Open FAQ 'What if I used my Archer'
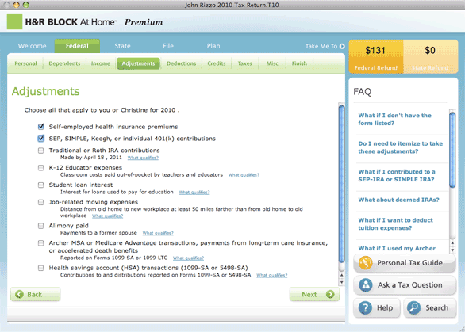465x332 pixels. (397, 249)
